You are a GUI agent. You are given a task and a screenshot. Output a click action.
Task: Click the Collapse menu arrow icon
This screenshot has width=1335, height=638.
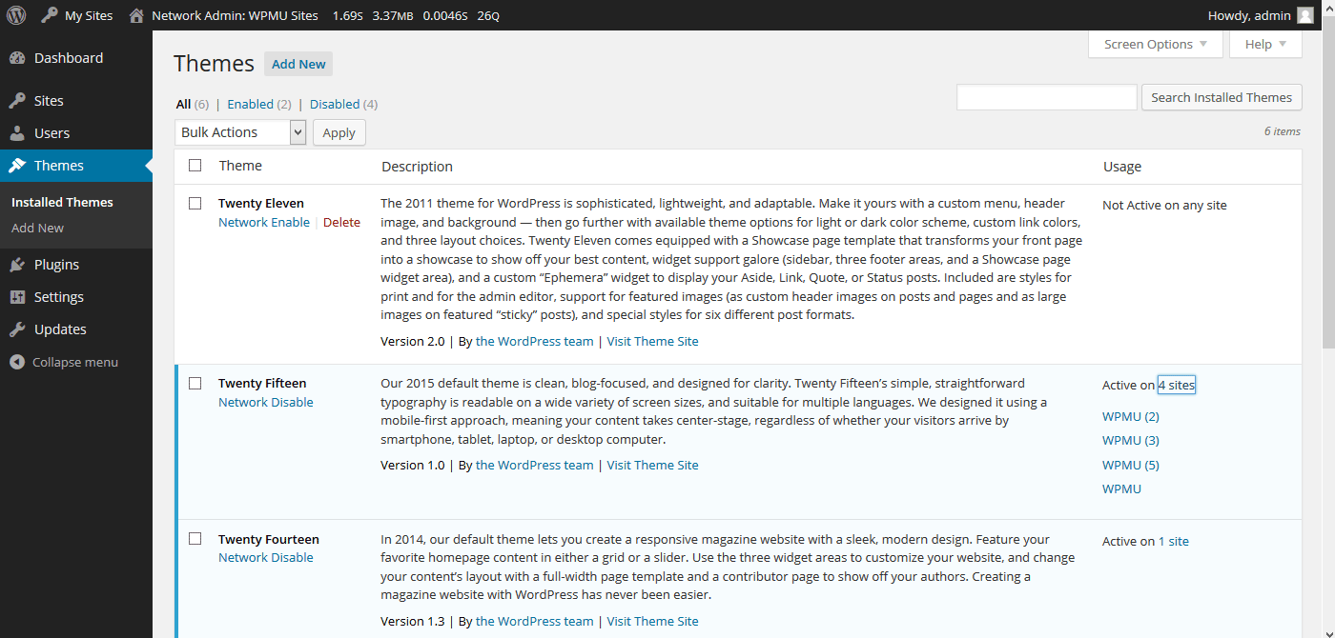tap(16, 362)
